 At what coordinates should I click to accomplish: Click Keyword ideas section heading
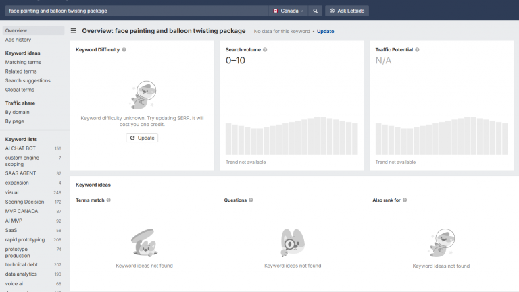click(x=93, y=185)
